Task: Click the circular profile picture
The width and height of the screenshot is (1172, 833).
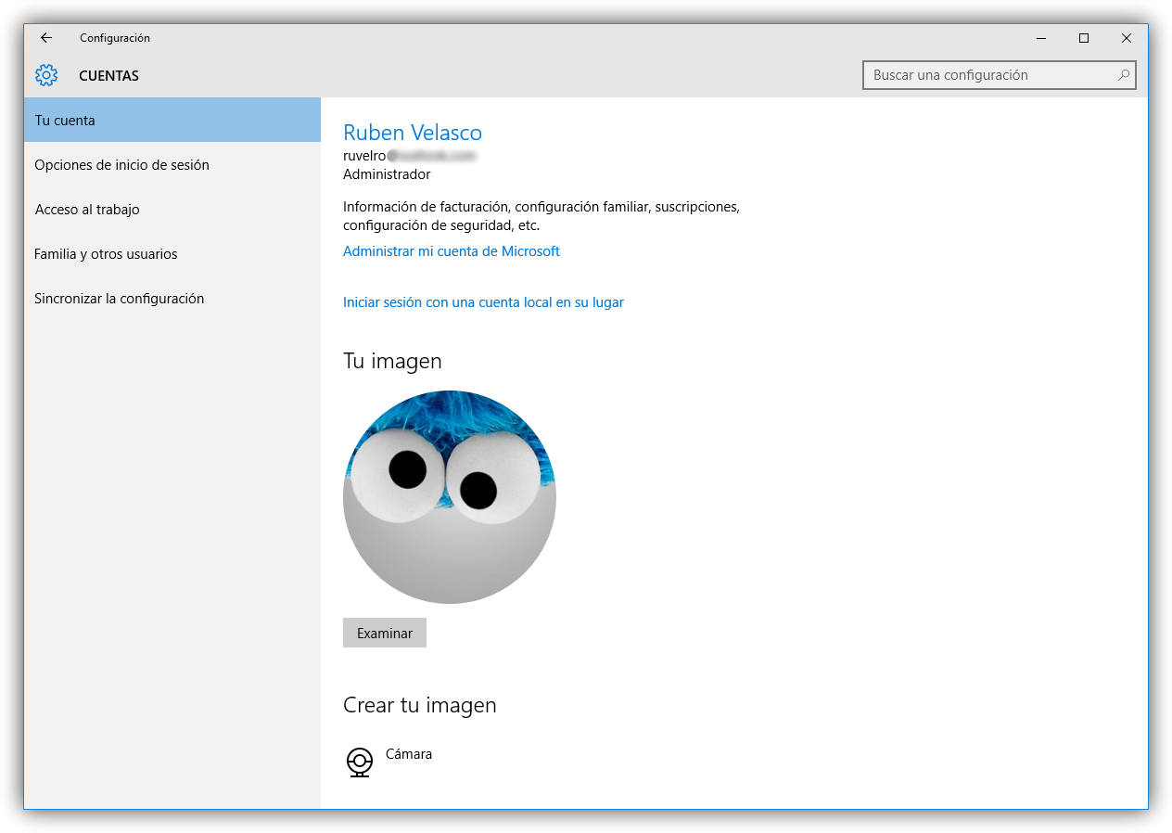Action: (x=450, y=497)
